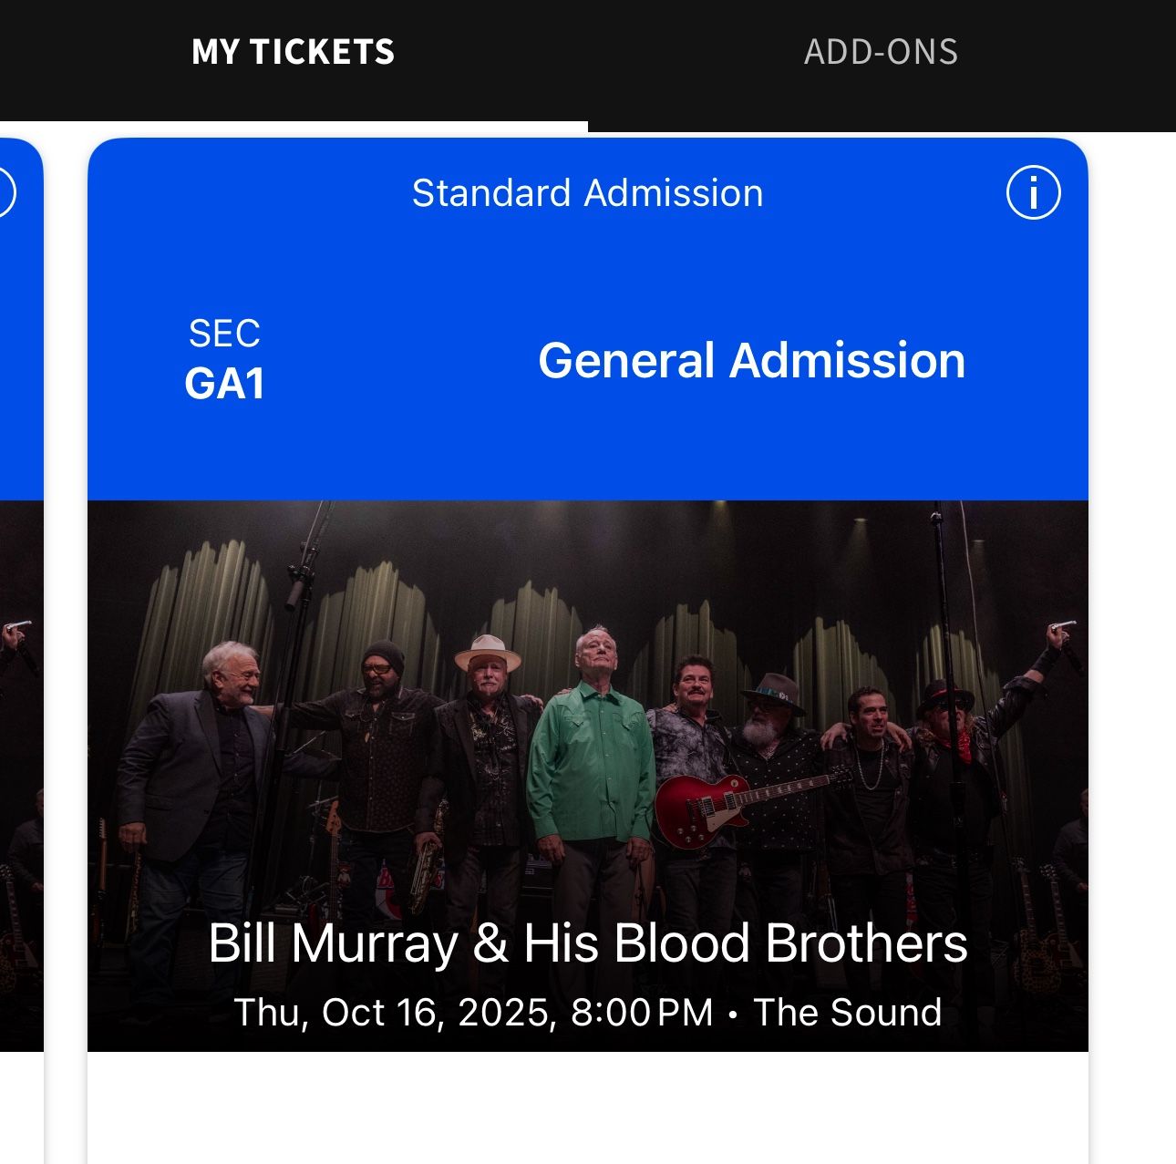Click the Thu, Oct 16, 2025 date text
The height and width of the screenshot is (1164, 1176).
pyautogui.click(x=394, y=1013)
